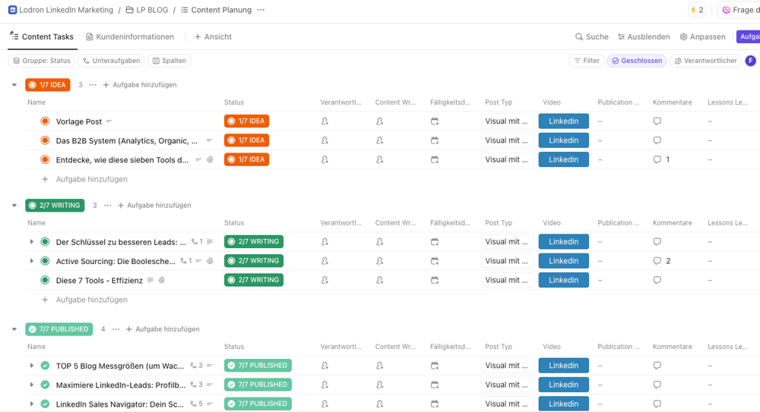Collapse the 7/7 PUBLISHED group
Viewport: 760px width, 412px height.
14,329
